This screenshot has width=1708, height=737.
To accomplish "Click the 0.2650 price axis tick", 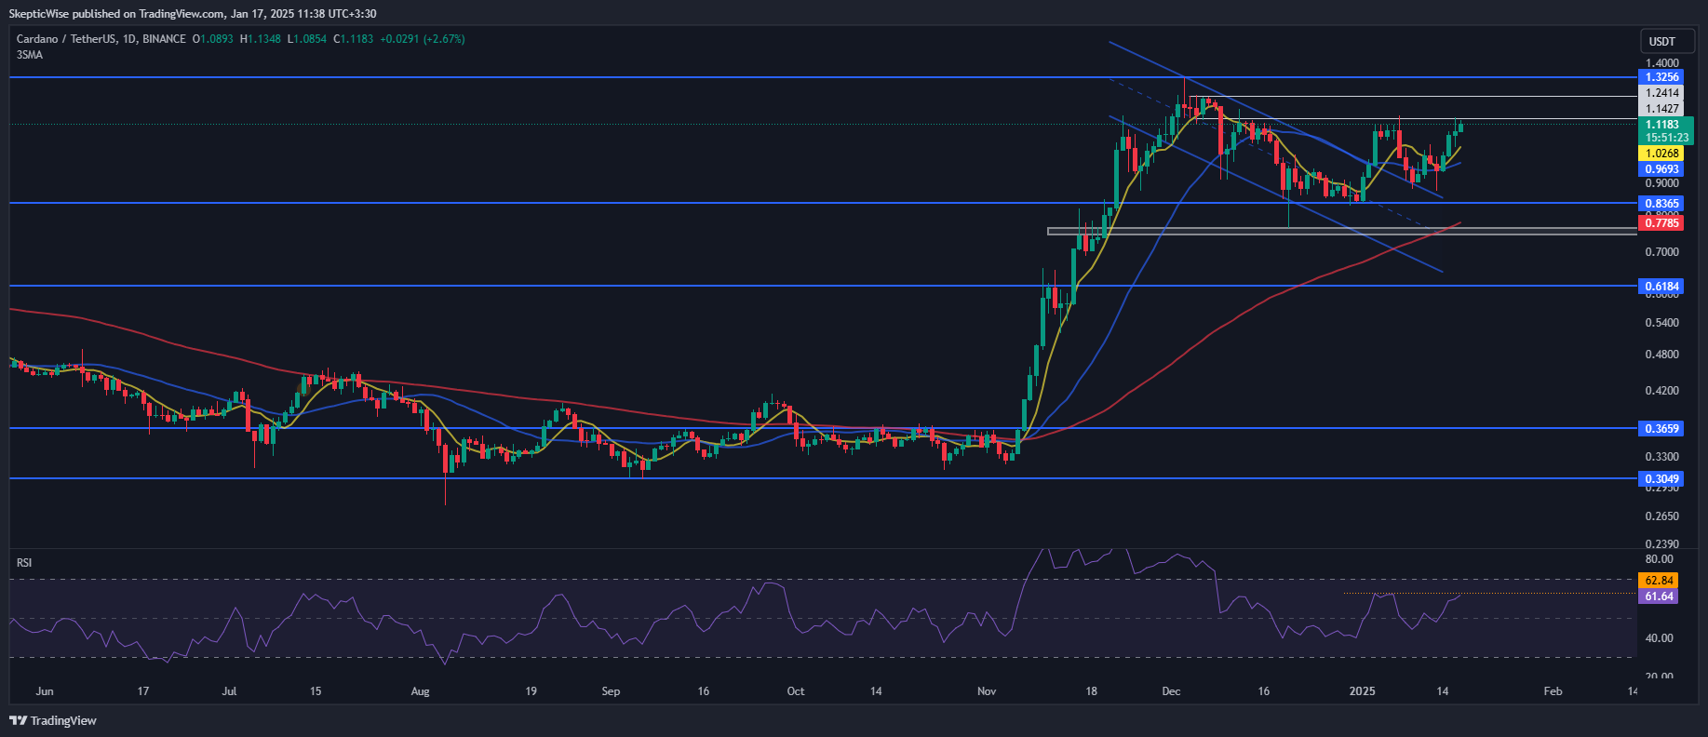I will tap(1662, 516).
